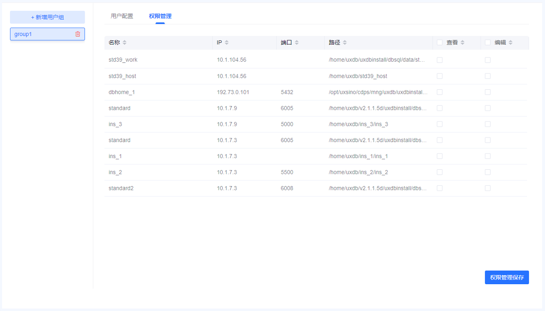Check 编辑 box for standard2 row

coord(488,188)
